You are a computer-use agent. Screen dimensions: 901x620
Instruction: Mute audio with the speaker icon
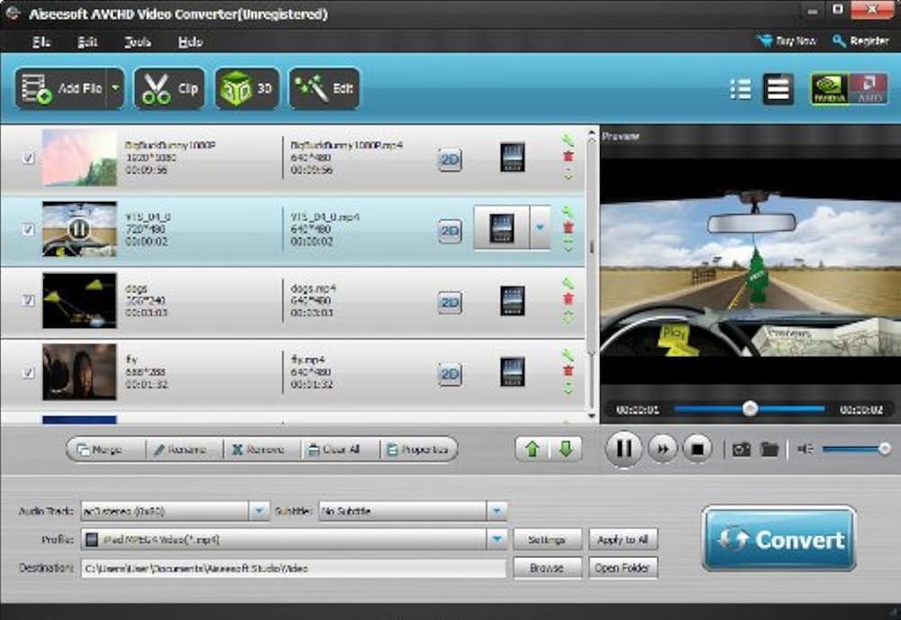point(805,449)
